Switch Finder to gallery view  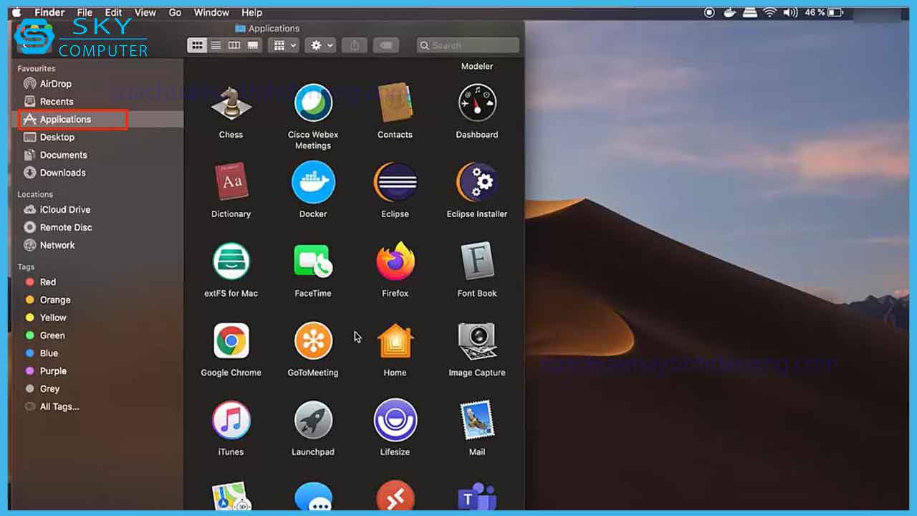click(x=252, y=45)
